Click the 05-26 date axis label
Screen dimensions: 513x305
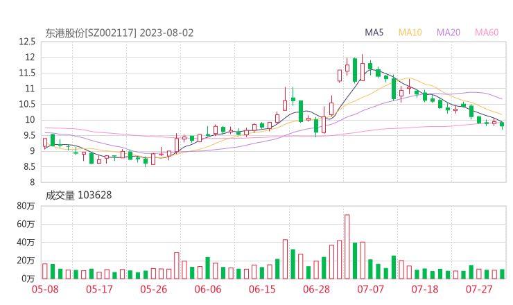(x=154, y=289)
